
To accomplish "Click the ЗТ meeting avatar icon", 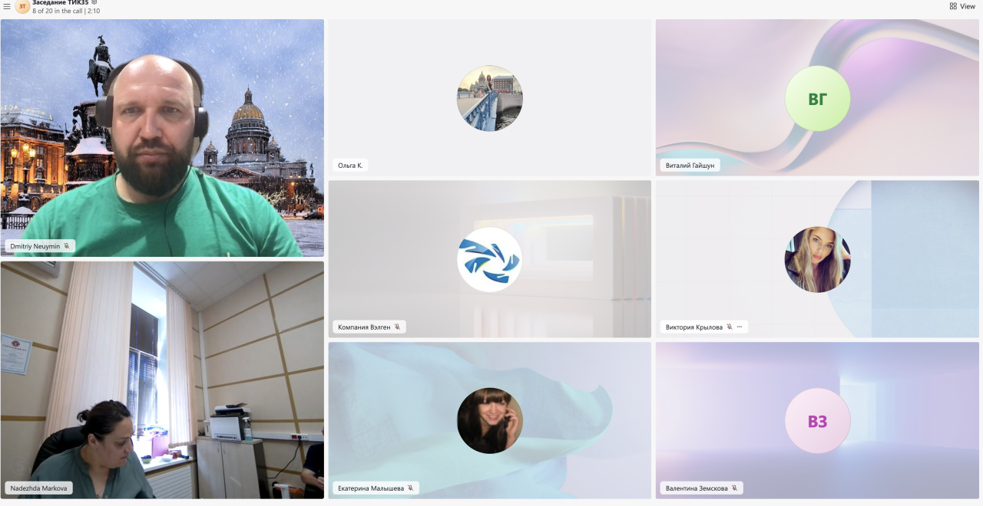I will pos(22,7).
